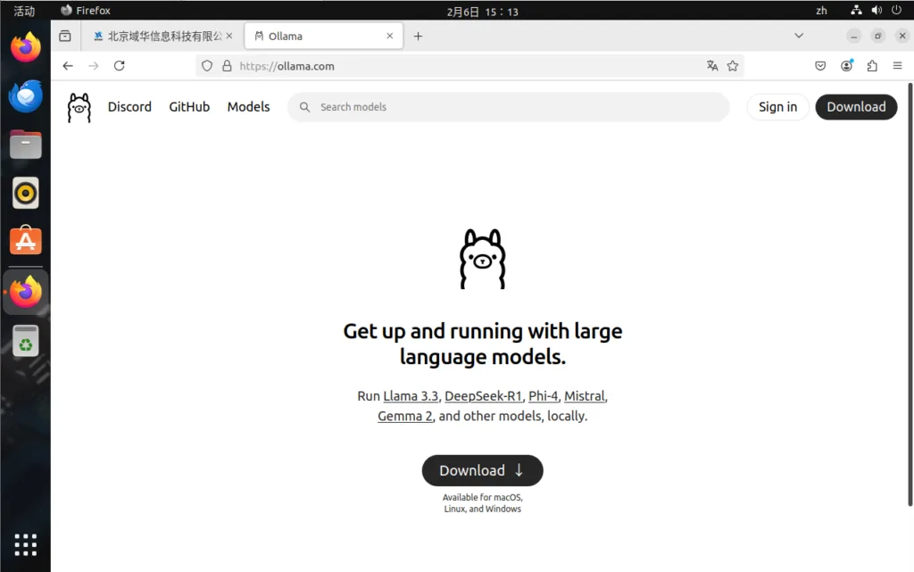Viewport: 914px width, 572px height.
Task: Click the search magnifier icon in search box
Action: (304, 107)
